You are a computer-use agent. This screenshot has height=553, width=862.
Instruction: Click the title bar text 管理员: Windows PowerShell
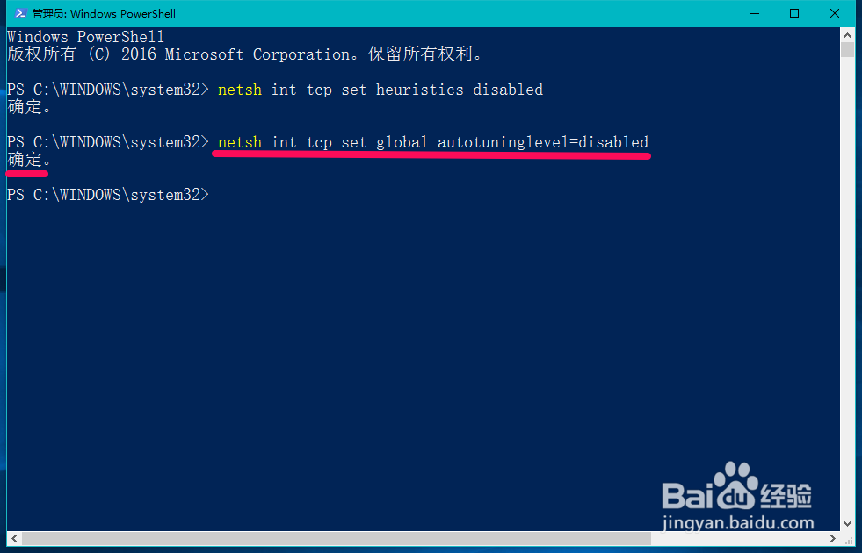point(104,14)
